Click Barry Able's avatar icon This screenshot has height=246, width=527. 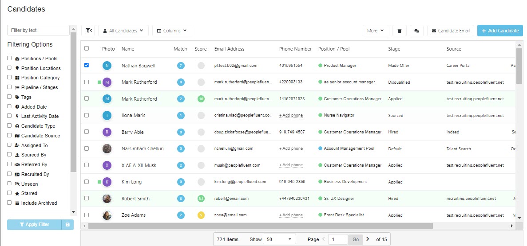coord(107,132)
